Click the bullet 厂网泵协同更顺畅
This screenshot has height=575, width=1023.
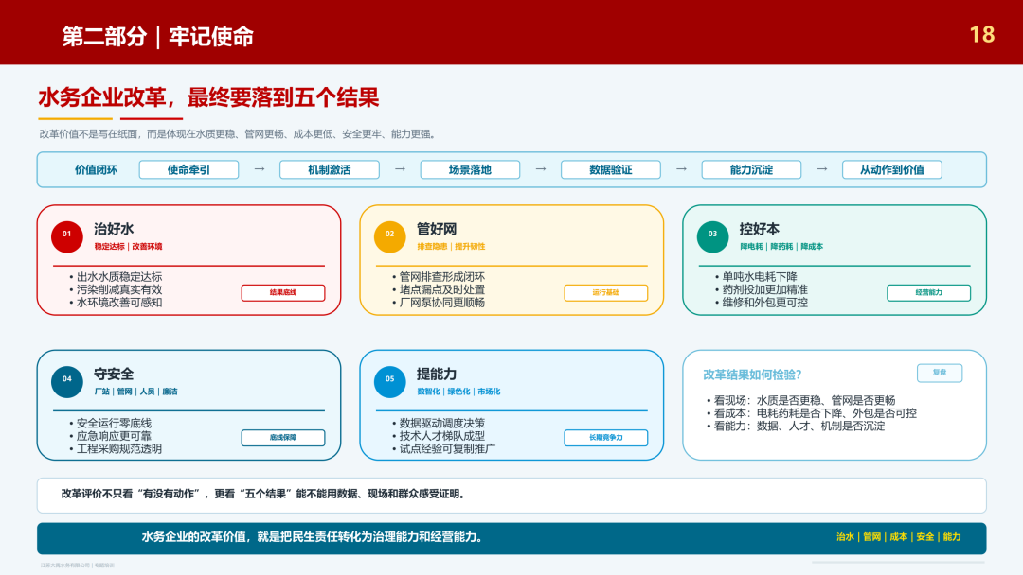[x=441, y=303]
